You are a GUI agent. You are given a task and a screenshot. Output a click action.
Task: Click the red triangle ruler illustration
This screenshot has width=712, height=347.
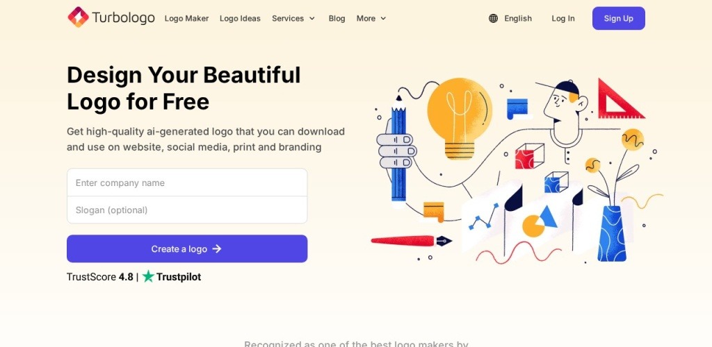click(618, 101)
